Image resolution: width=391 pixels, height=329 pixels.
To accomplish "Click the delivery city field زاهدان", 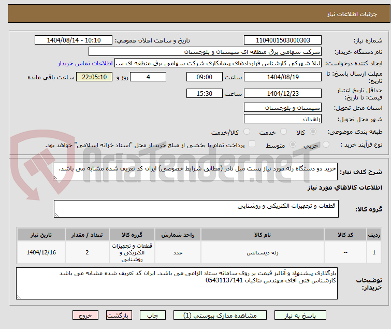I will (283, 119).
